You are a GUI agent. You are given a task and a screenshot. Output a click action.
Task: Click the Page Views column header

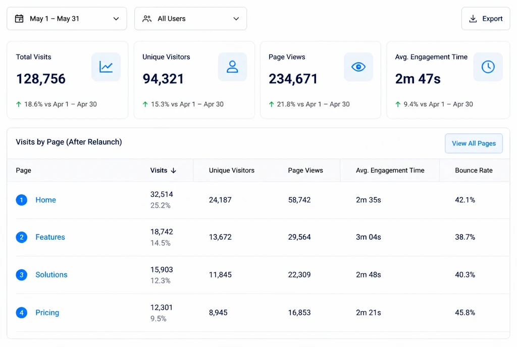coord(305,170)
